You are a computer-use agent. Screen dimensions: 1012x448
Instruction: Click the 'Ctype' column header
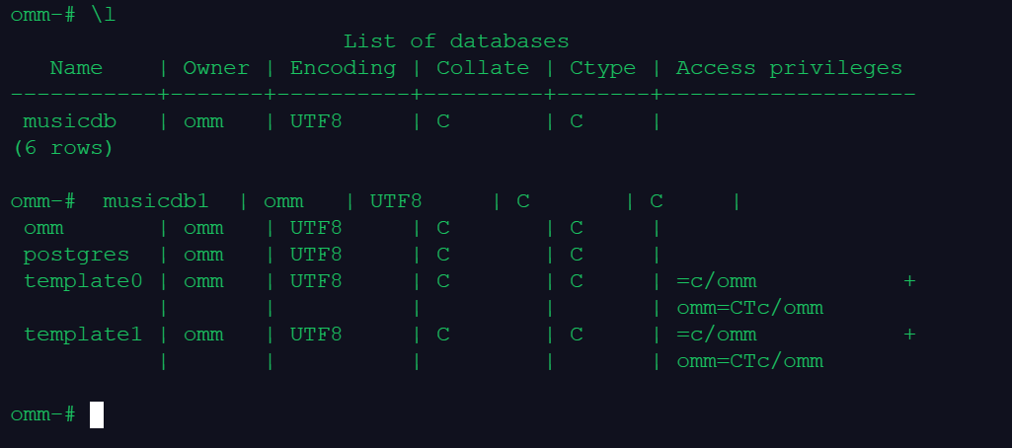pyautogui.click(x=602, y=68)
